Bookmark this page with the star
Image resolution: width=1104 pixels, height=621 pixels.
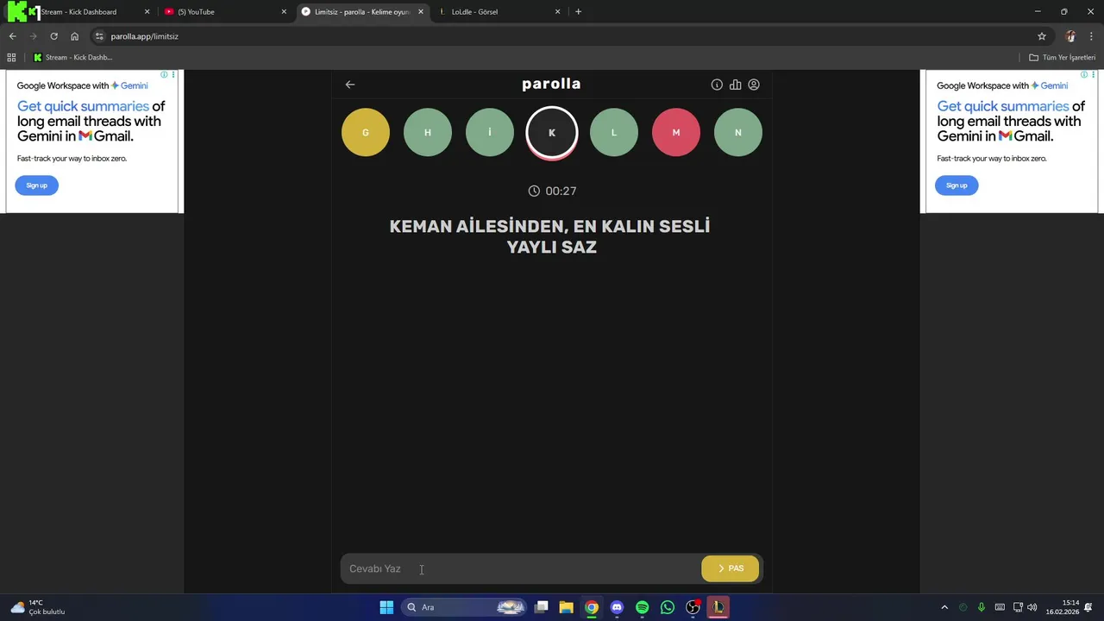[x=1042, y=36]
